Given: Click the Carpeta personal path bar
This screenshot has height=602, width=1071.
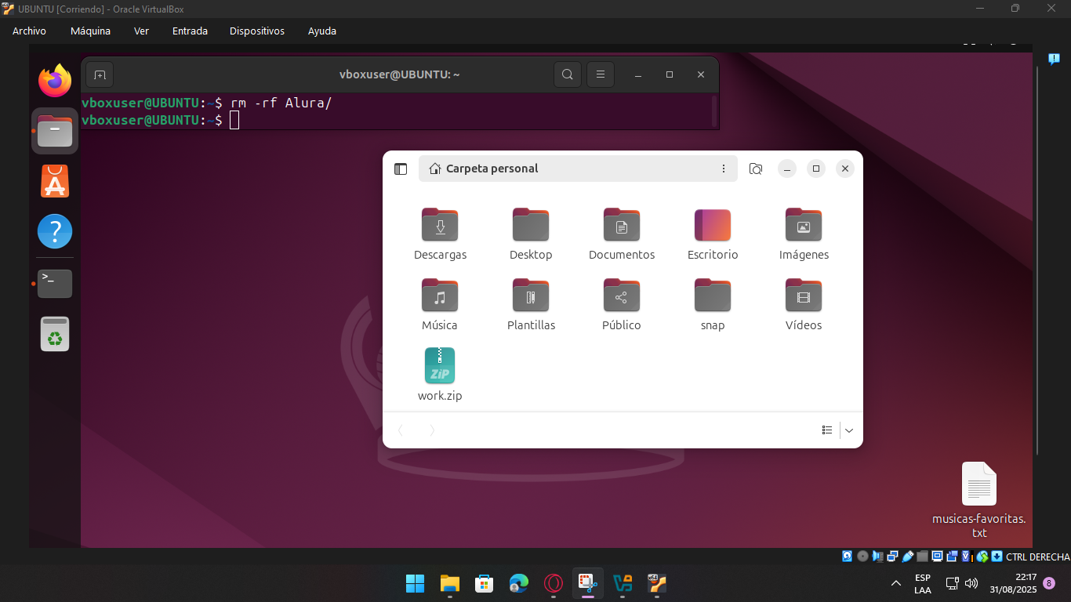Looking at the screenshot, I should click(578, 169).
